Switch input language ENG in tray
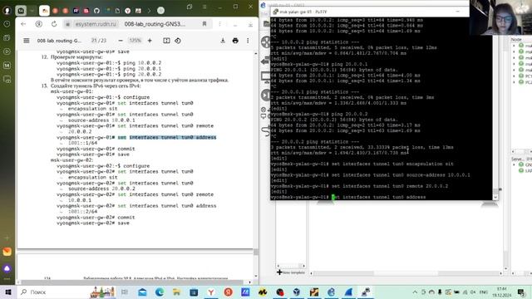 [483, 292]
